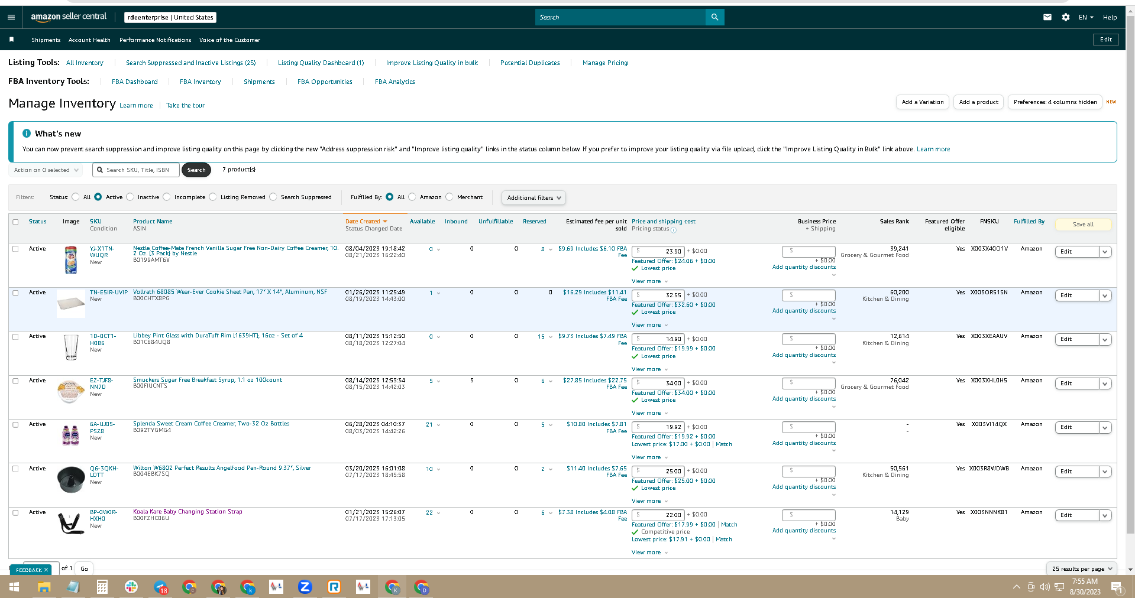Viewport: 1135px width, 598px height.
Task: Expand available quantity arrow for Splenda row
Action: (438, 425)
